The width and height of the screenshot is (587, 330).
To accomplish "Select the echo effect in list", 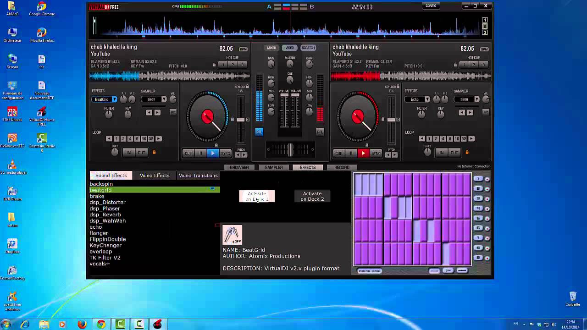I will (x=96, y=227).
